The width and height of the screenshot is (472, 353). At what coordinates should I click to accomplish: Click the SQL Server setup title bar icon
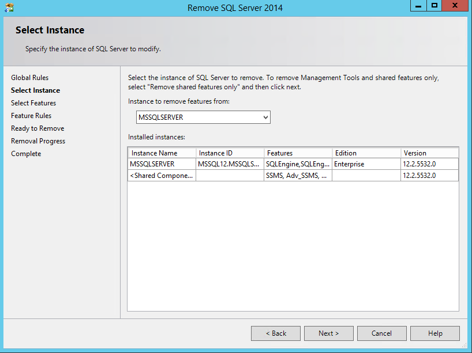tap(9, 7)
